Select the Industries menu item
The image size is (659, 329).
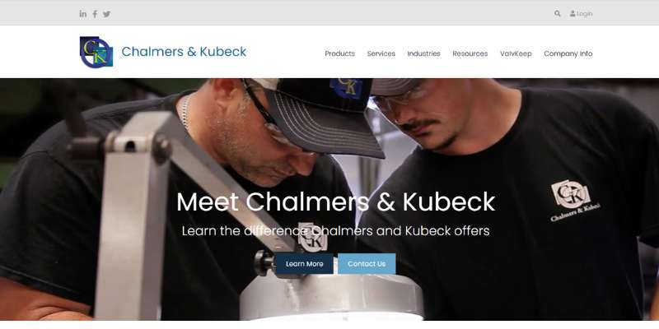423,53
